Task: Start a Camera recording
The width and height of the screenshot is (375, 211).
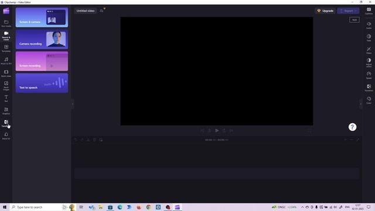Action: coord(42,39)
